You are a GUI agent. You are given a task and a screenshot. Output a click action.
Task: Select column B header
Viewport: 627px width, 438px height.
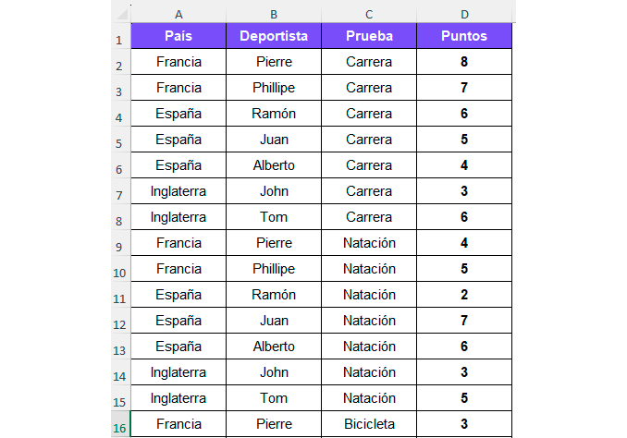tap(274, 14)
